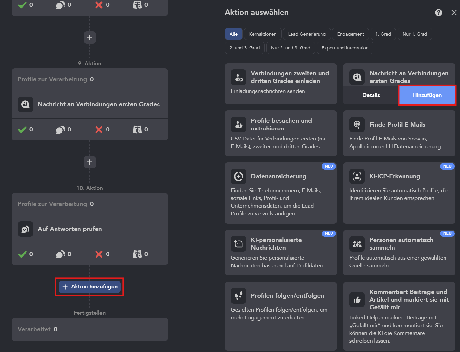Click the Finde Profil-E-Mails @ icon
The image size is (460, 352).
(x=357, y=125)
